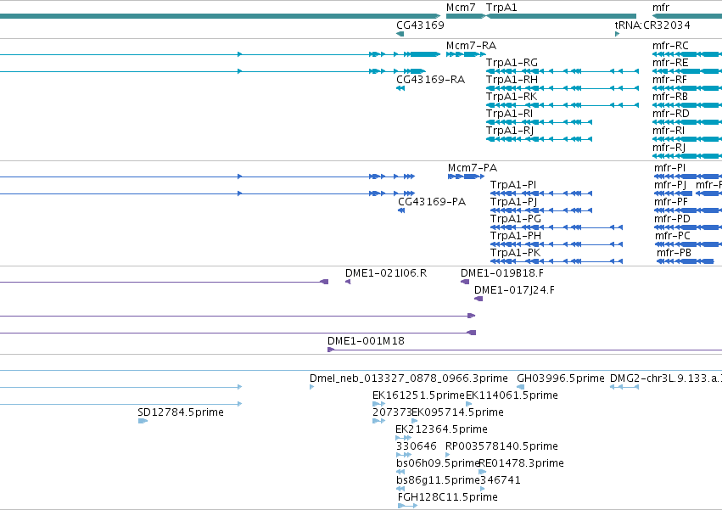722x510 pixels.
Task: Click the mfr-PD protein label
Action: tap(672, 219)
